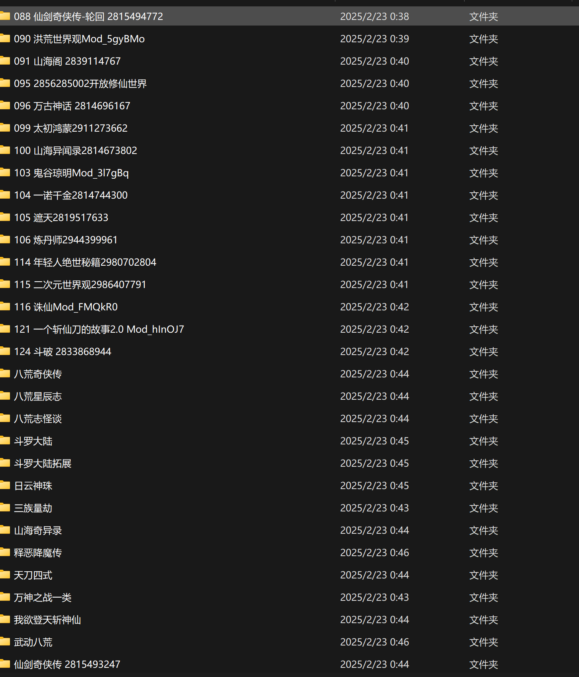Click the 文件夹 type cell of 山海奇异录
The height and width of the screenshot is (677, 579).
click(x=483, y=530)
